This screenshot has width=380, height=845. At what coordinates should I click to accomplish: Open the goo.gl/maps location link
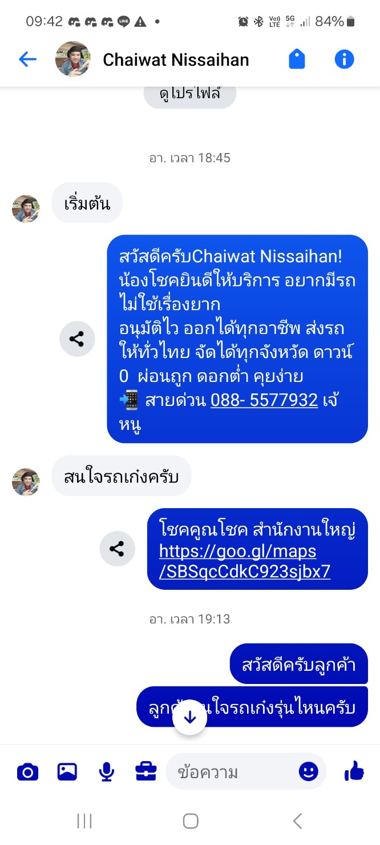245,561
